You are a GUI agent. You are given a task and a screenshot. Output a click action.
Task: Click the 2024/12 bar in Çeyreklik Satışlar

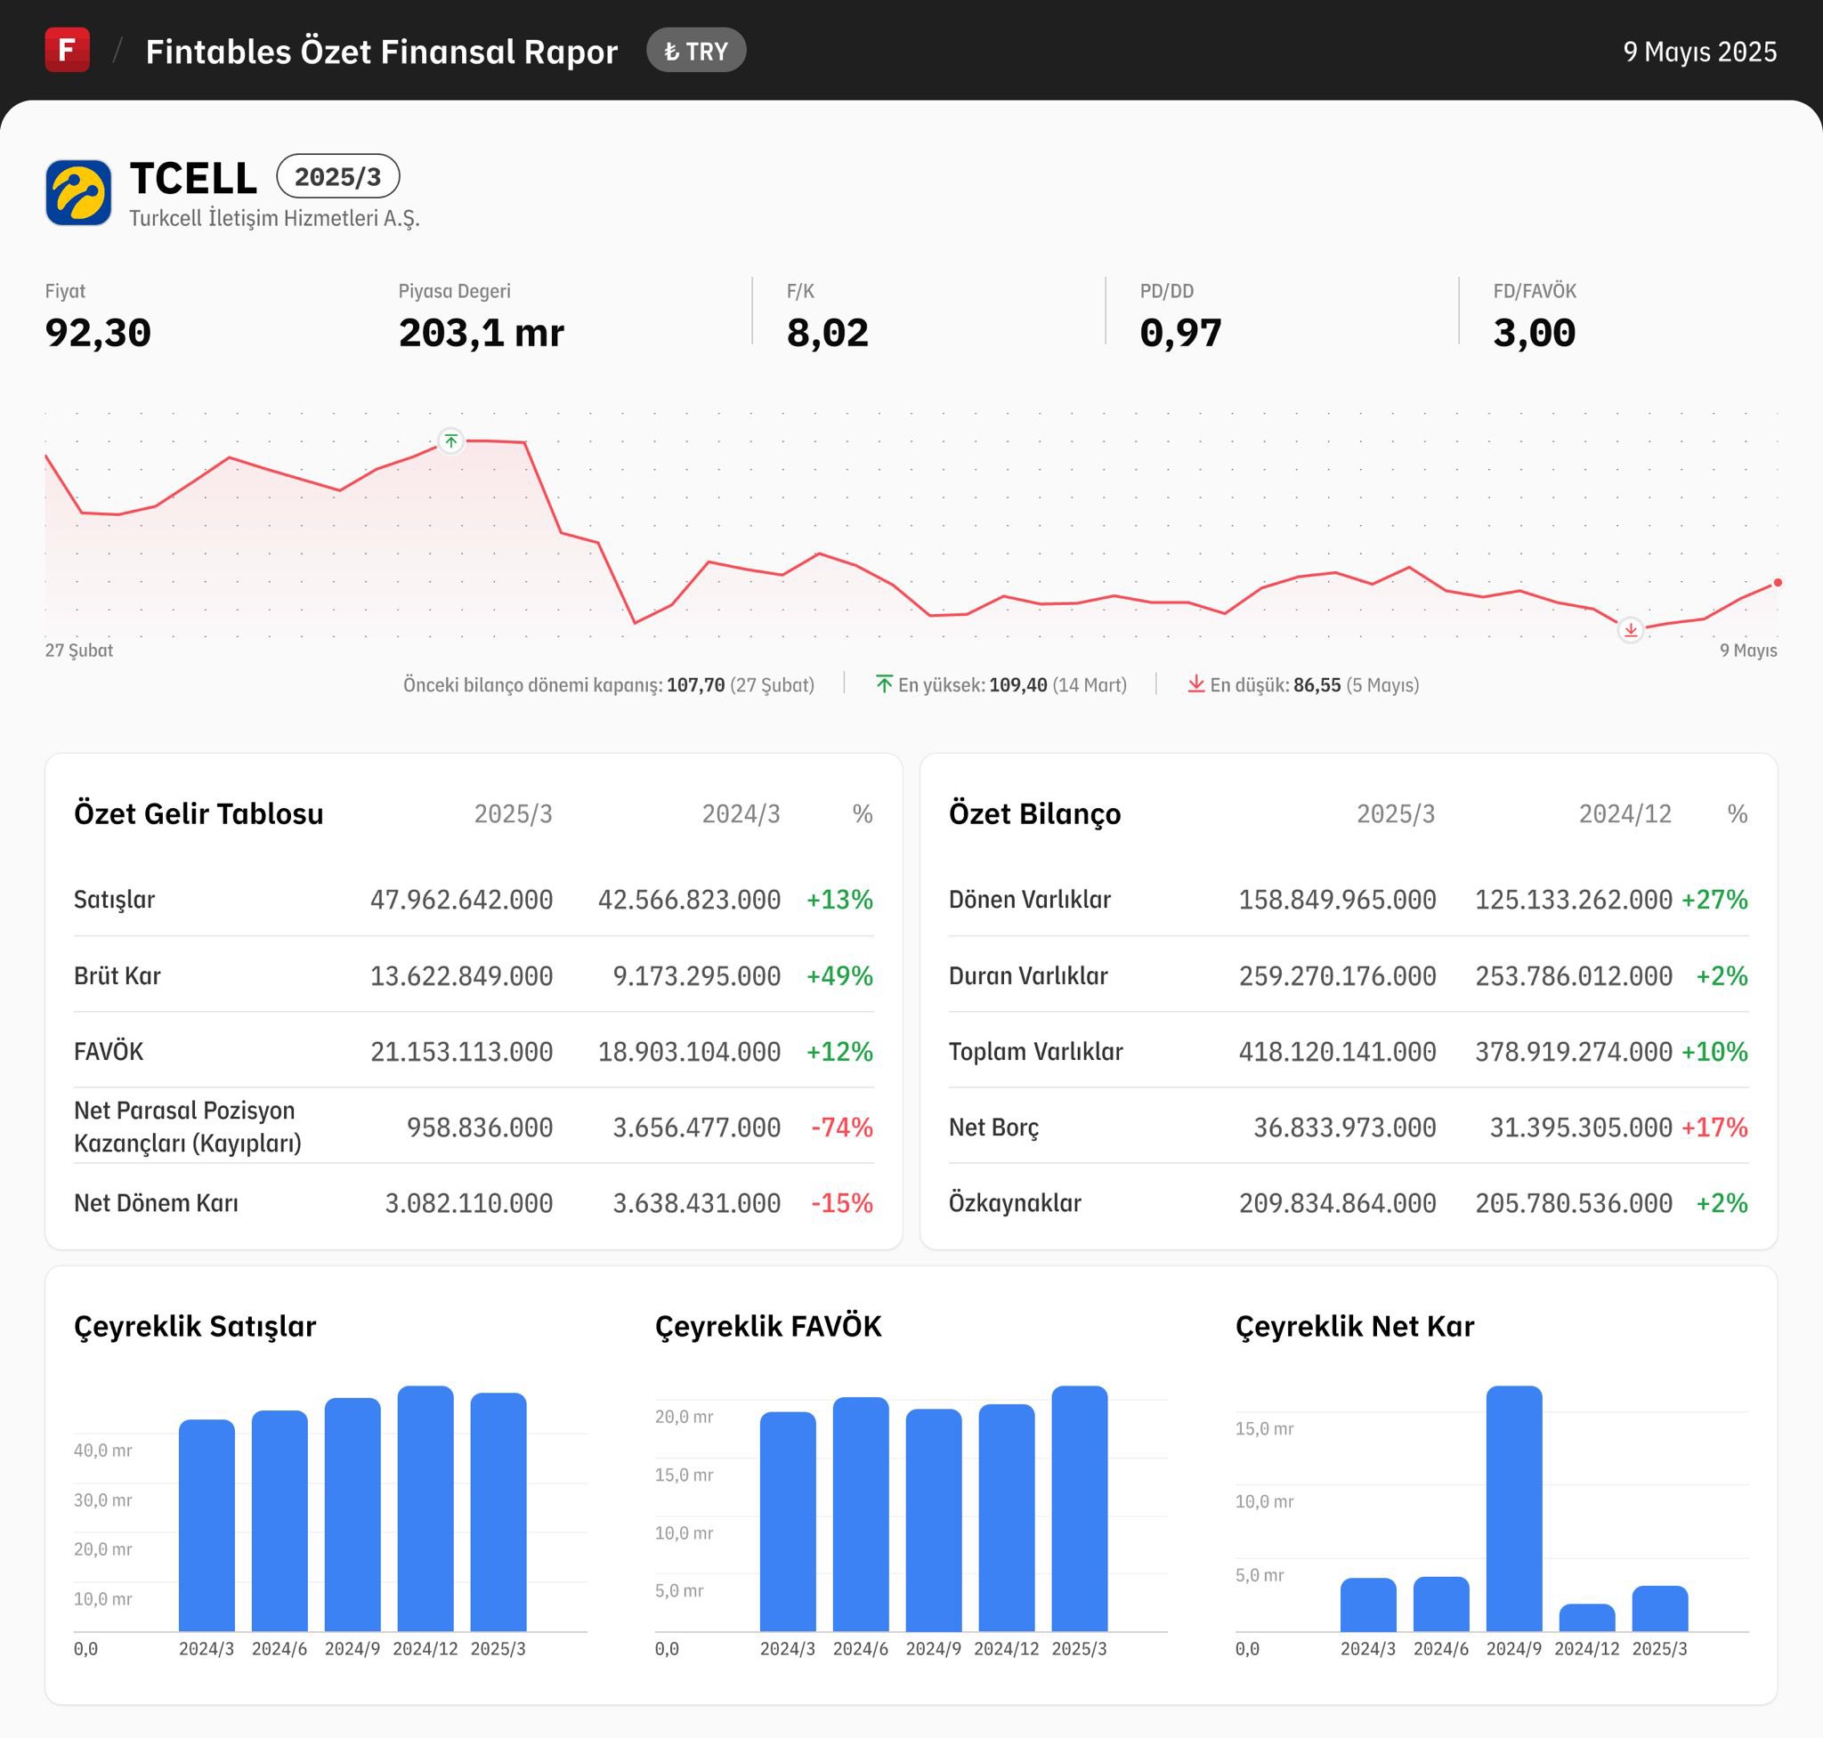[425, 1508]
